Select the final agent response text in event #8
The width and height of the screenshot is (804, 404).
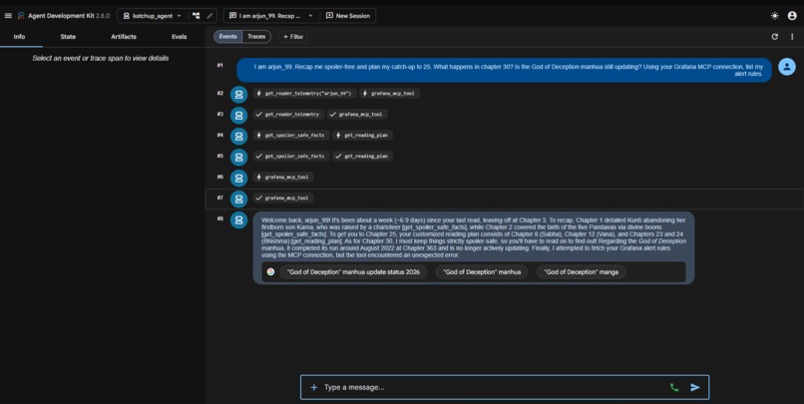click(x=473, y=237)
